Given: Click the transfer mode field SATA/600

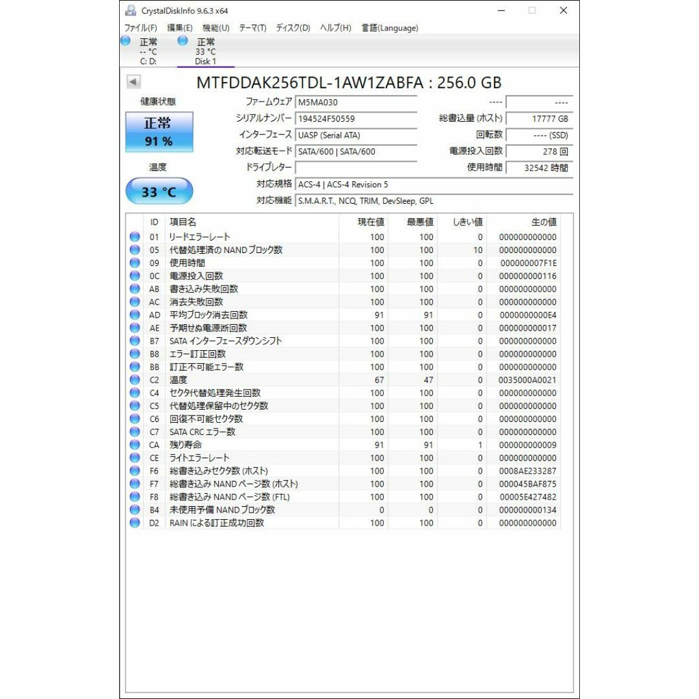Looking at the screenshot, I should (356, 151).
